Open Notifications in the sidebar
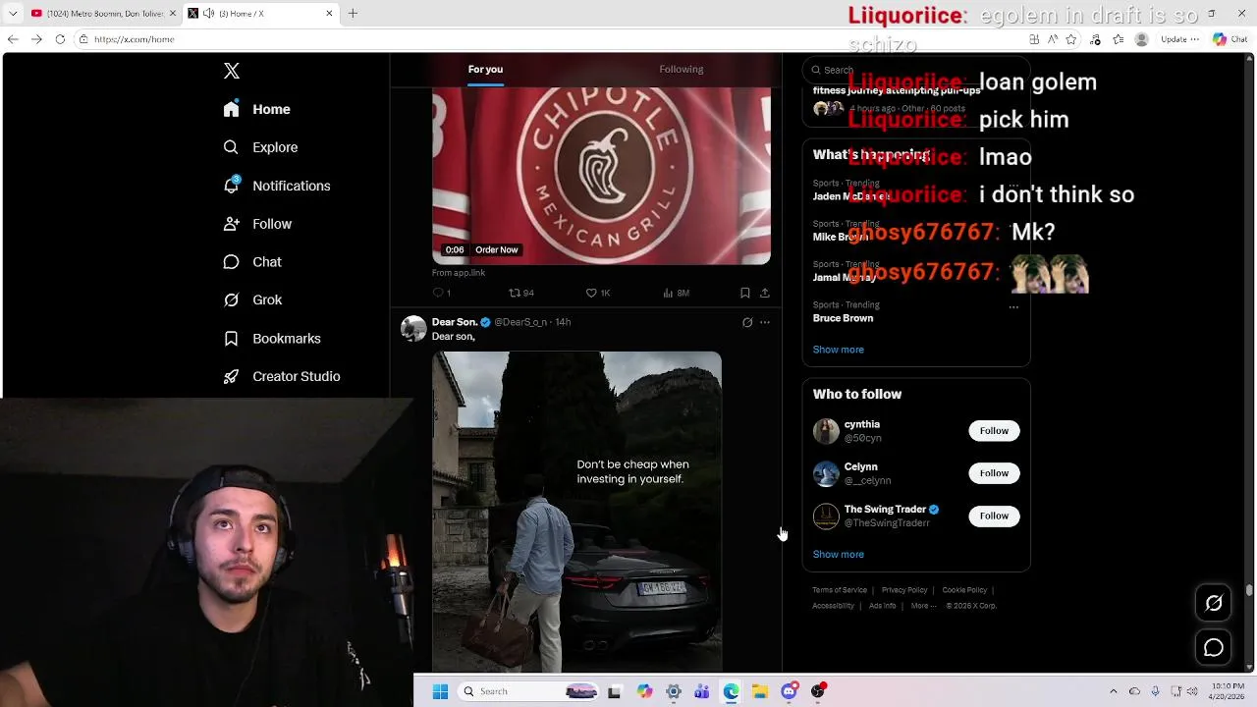The height and width of the screenshot is (707, 1257). [x=276, y=186]
